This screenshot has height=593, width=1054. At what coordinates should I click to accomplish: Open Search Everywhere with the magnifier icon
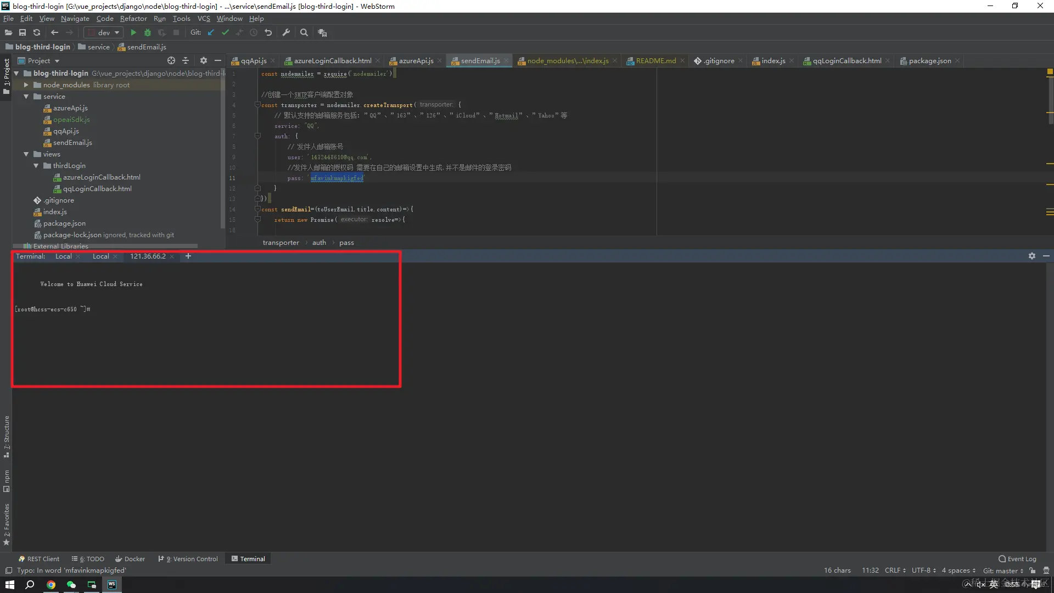304,32
